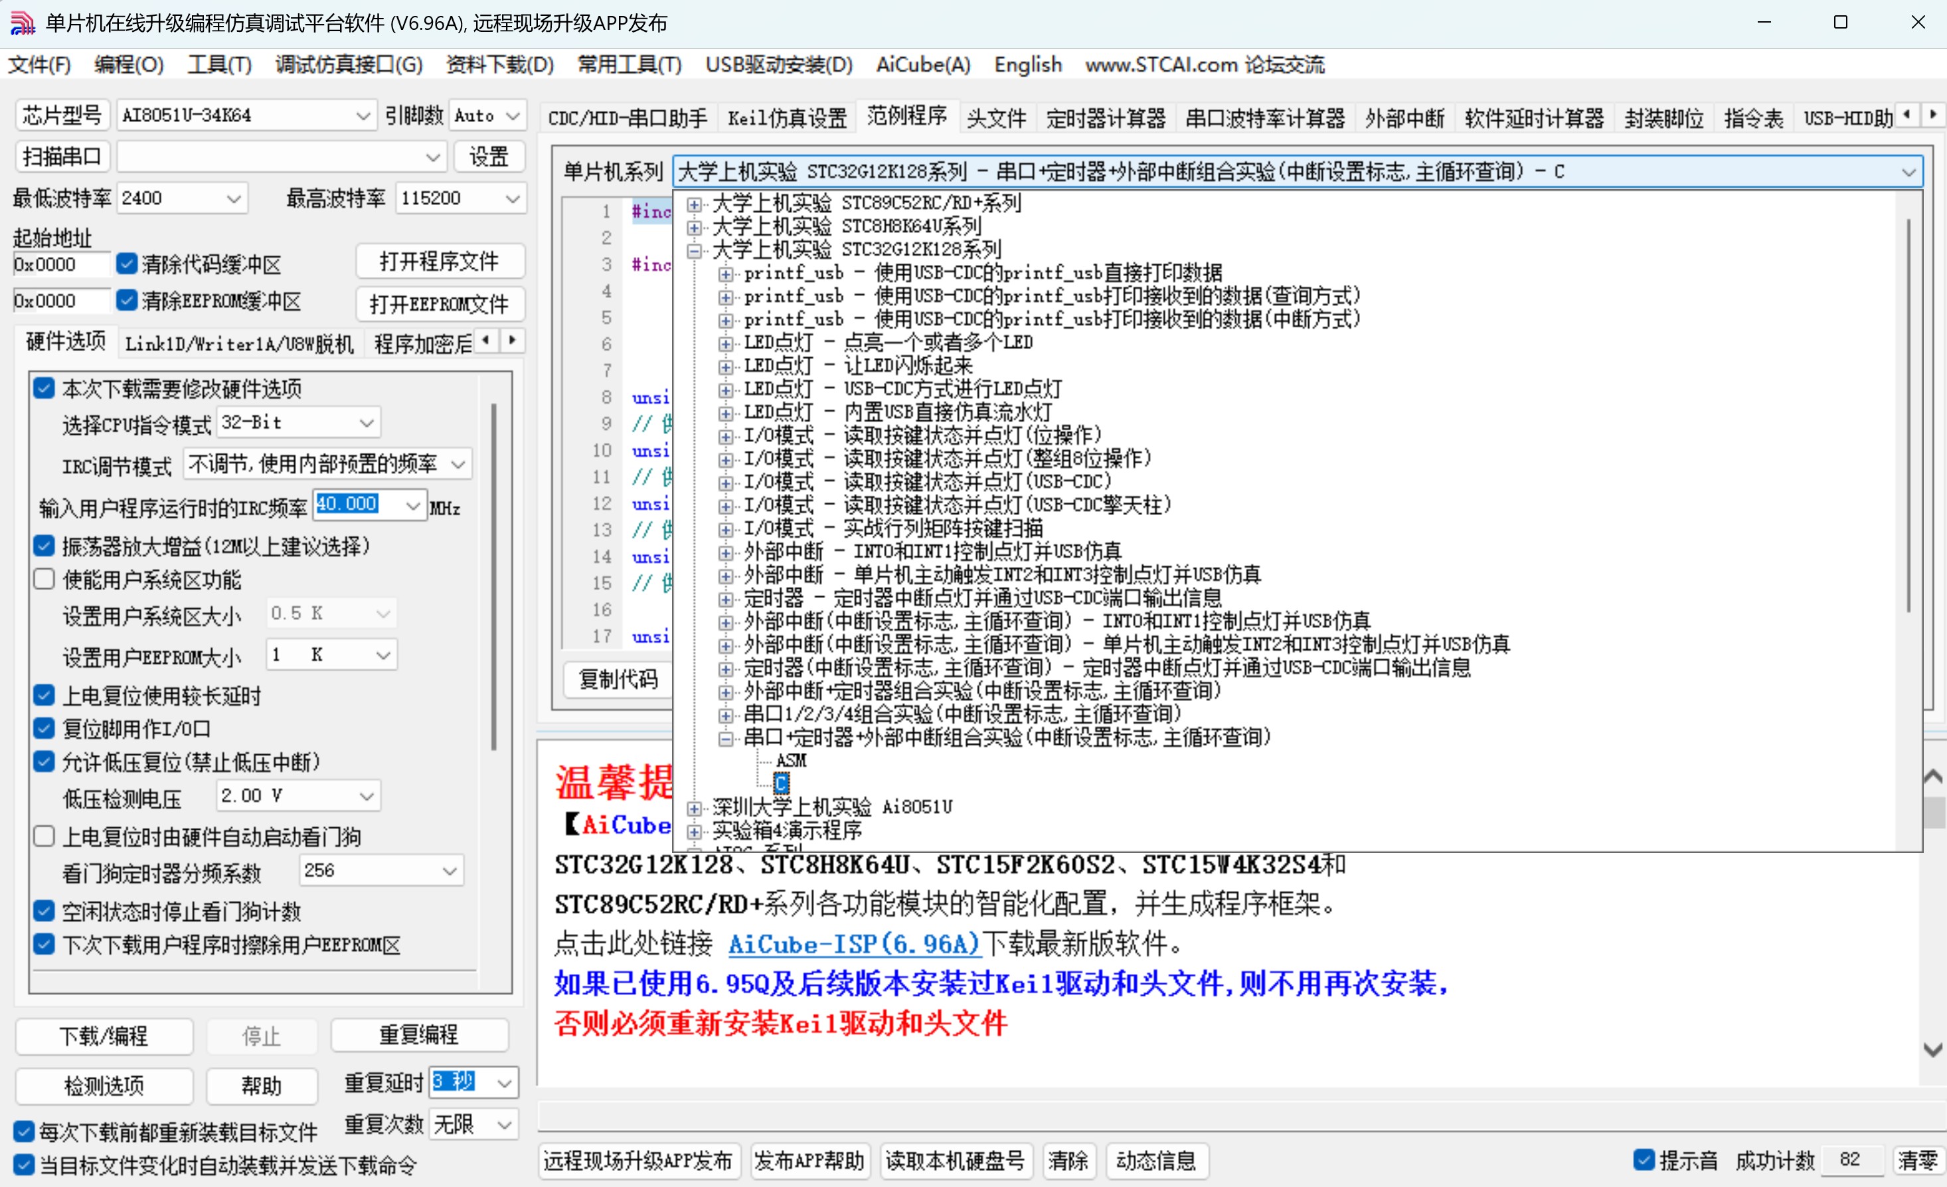Uncheck 清除EEPROM缓冲区

point(126,300)
